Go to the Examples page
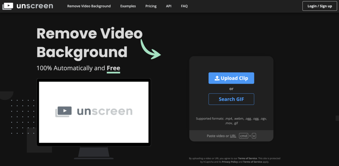The height and width of the screenshot is (166, 339). [x=128, y=6]
